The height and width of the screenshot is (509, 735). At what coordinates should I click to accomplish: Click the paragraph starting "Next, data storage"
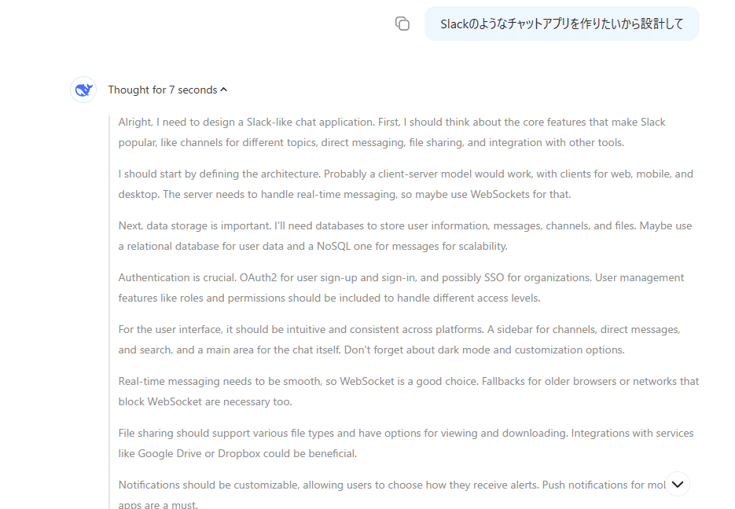point(393,236)
